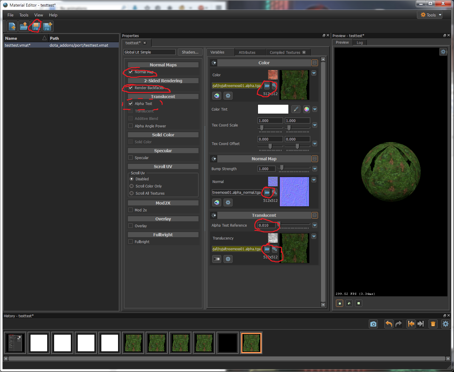Click the new material toolbar icon

coord(12,27)
